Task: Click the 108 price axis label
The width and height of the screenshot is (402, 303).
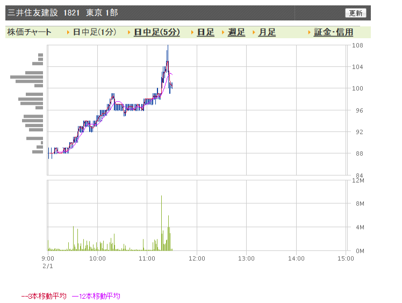Action: coord(357,45)
